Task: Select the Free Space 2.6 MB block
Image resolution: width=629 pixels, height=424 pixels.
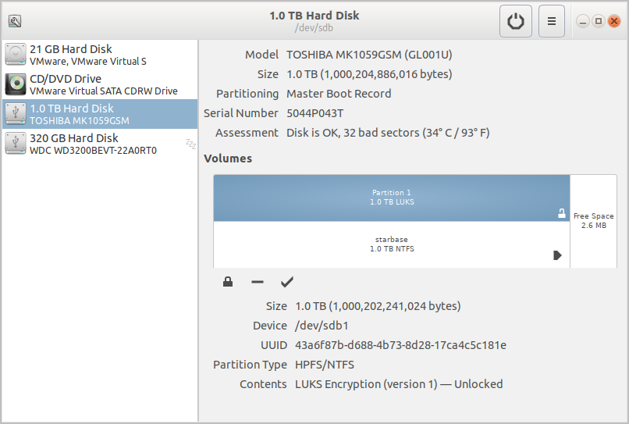Action: tap(593, 220)
